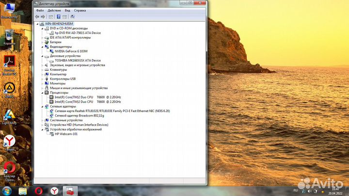Click the taskbar clock showing 20.04.2022
The image size is (349, 196).
point(335,191)
